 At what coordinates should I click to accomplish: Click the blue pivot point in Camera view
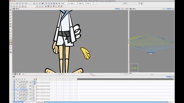point(88,32)
